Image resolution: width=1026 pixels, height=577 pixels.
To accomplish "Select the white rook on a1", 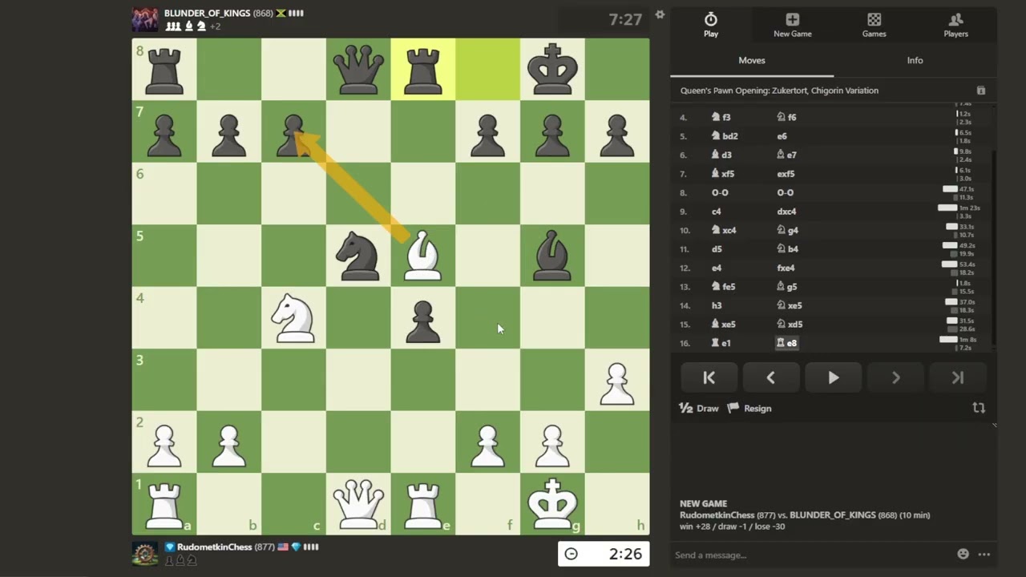I will coord(164,504).
